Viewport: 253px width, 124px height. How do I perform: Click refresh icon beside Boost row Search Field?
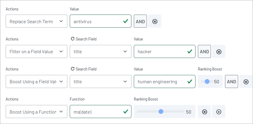[72, 69]
